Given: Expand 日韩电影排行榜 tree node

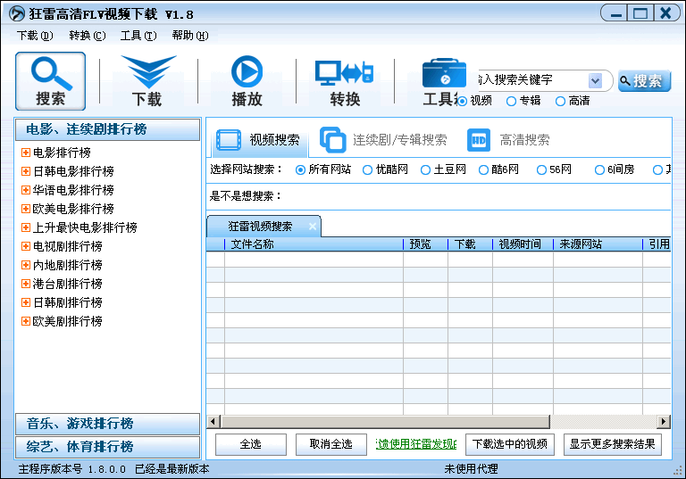Looking at the screenshot, I should [26, 171].
